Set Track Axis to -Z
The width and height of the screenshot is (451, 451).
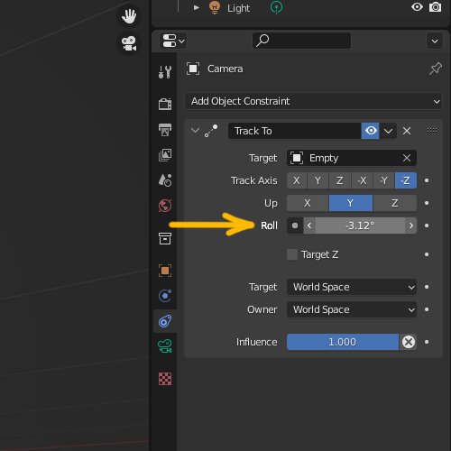406,180
